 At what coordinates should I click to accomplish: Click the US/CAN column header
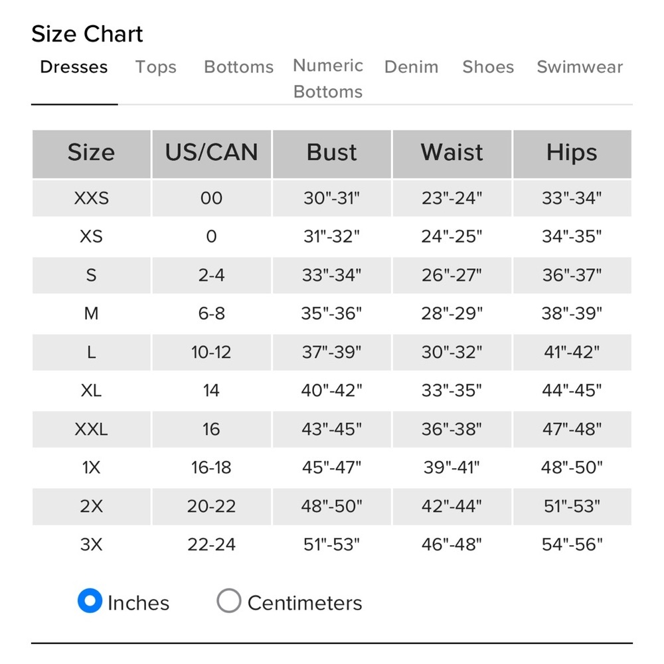coord(211,154)
